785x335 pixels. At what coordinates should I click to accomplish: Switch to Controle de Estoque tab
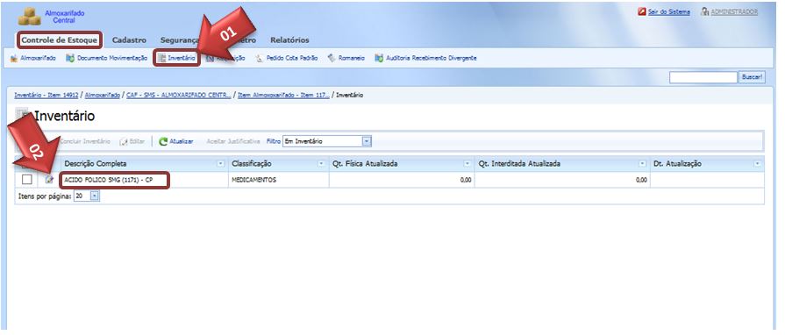tap(60, 40)
